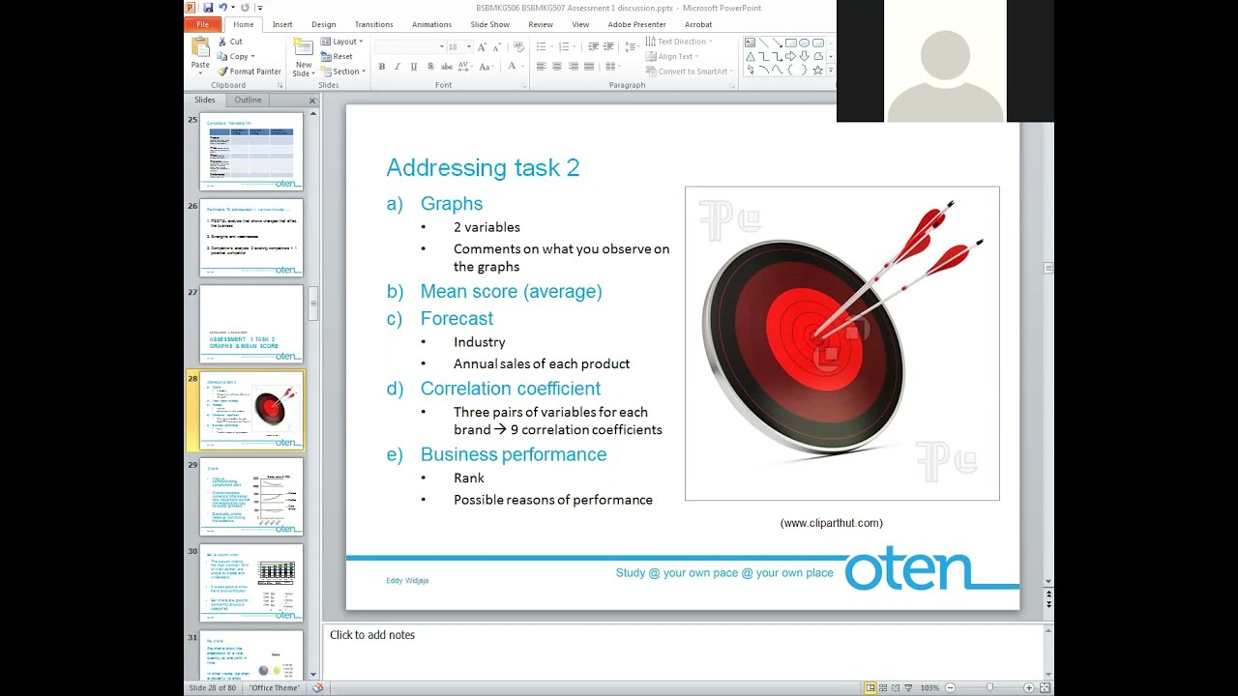Toggle Align Text Left

tap(542, 67)
